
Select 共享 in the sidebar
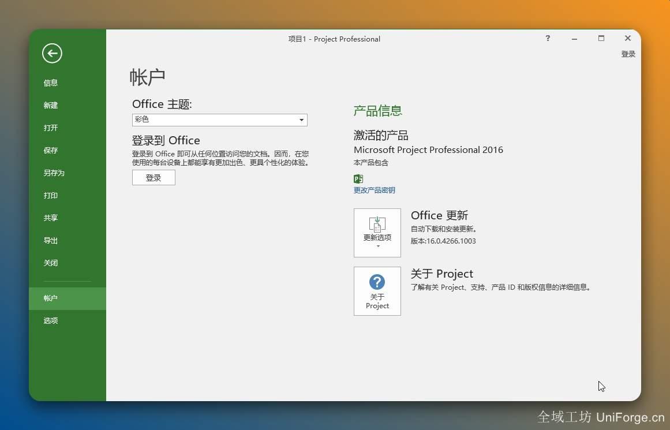(50, 218)
